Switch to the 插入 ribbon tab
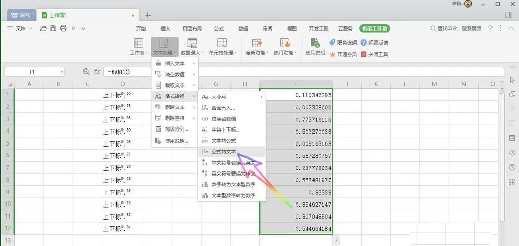The width and height of the screenshot is (519, 246). 165,28
